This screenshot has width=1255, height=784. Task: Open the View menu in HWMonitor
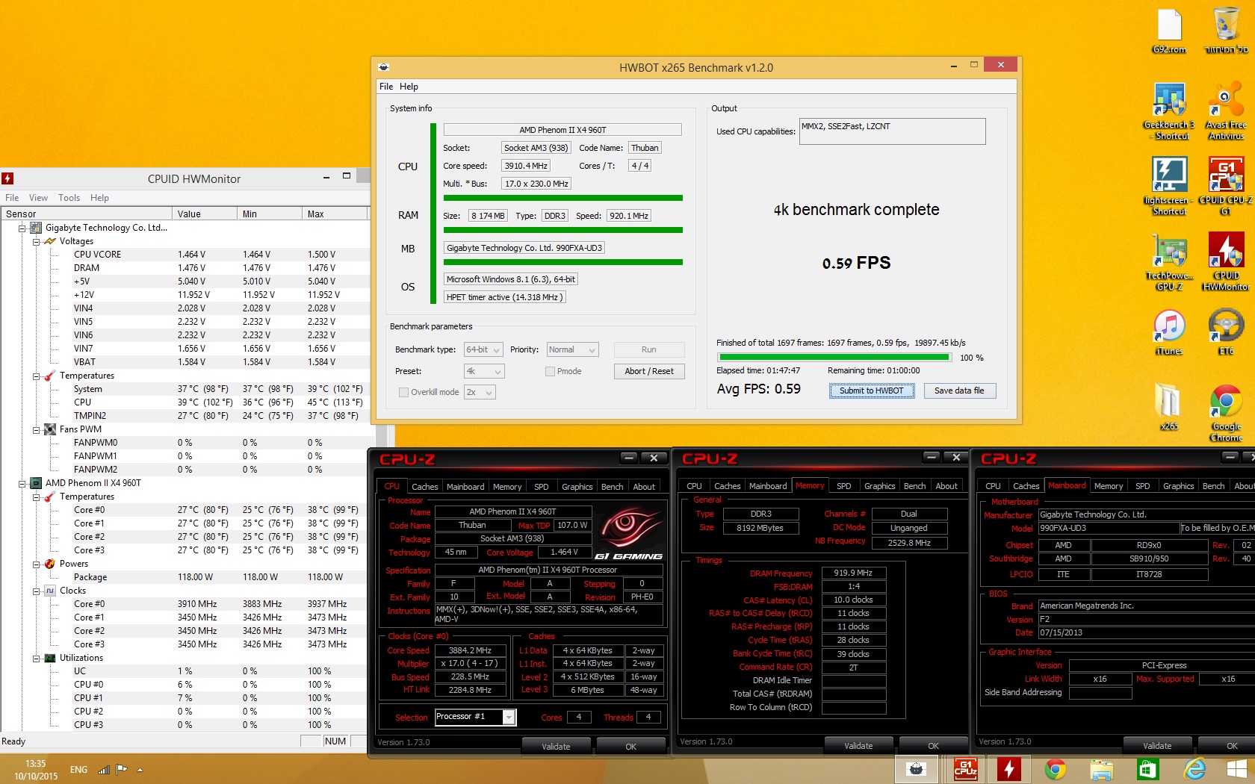point(38,198)
